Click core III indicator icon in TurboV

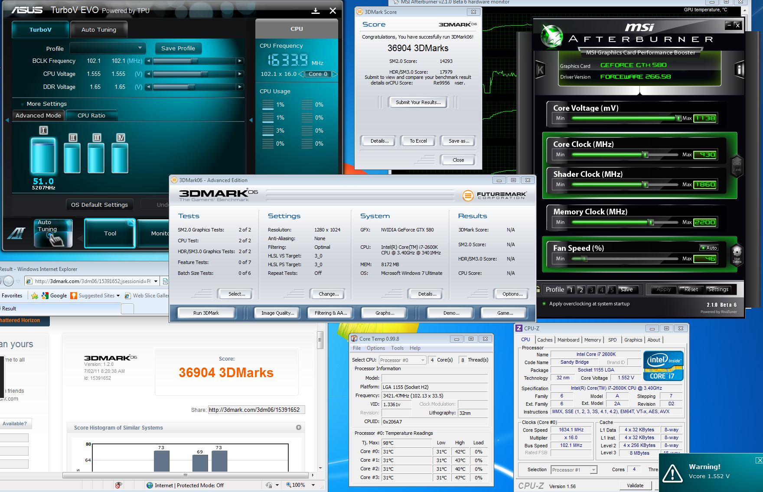(x=97, y=137)
